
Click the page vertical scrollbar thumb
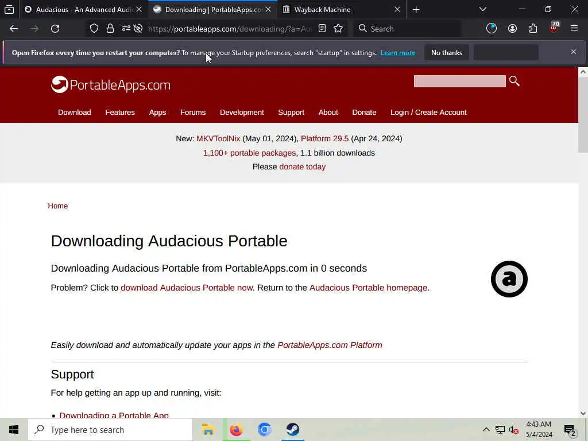583,116
